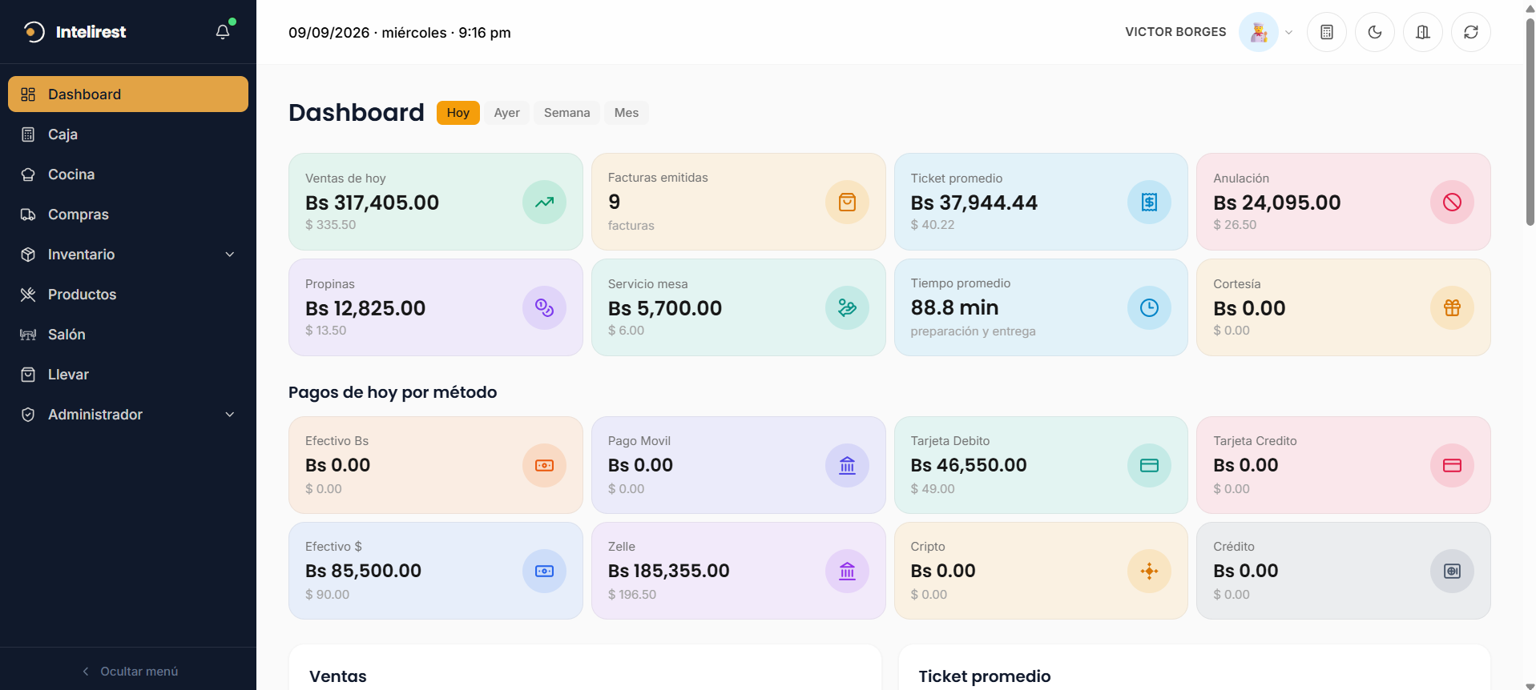Click Efectivo Bs banknote icon
1536x690 pixels.
[545, 466]
